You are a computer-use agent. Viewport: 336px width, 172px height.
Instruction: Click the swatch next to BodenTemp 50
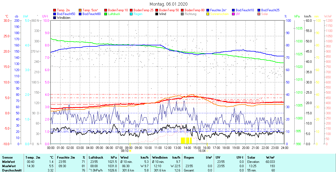(x=157, y=10)
